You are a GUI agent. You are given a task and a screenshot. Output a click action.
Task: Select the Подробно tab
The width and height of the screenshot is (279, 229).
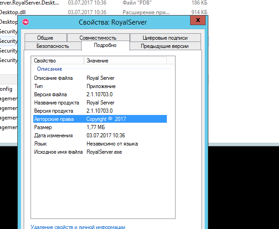coord(105,46)
